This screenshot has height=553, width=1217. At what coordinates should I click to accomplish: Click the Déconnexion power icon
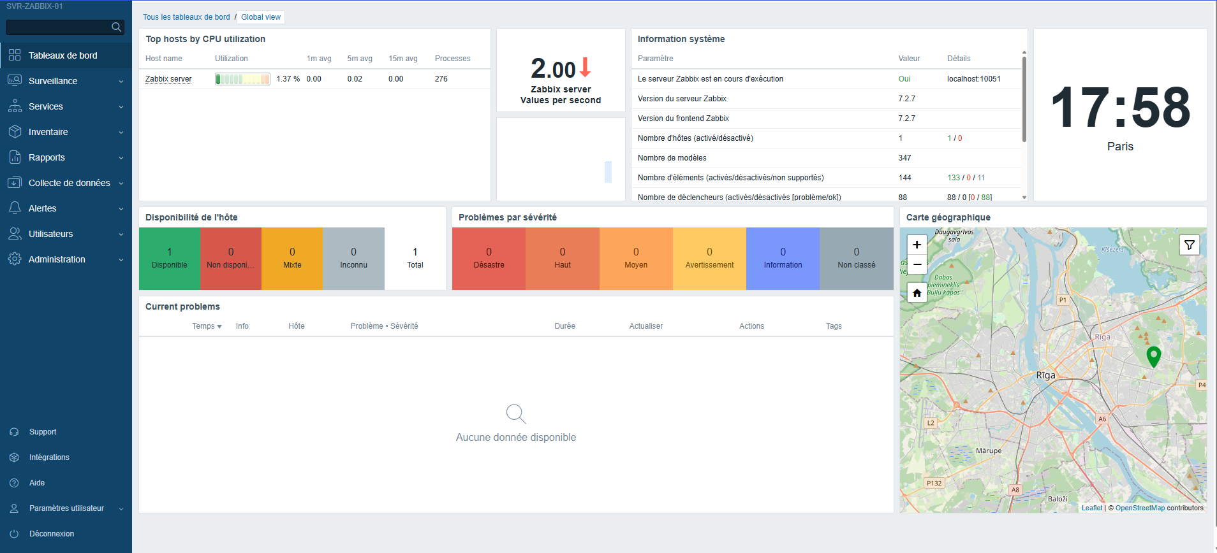(14, 534)
